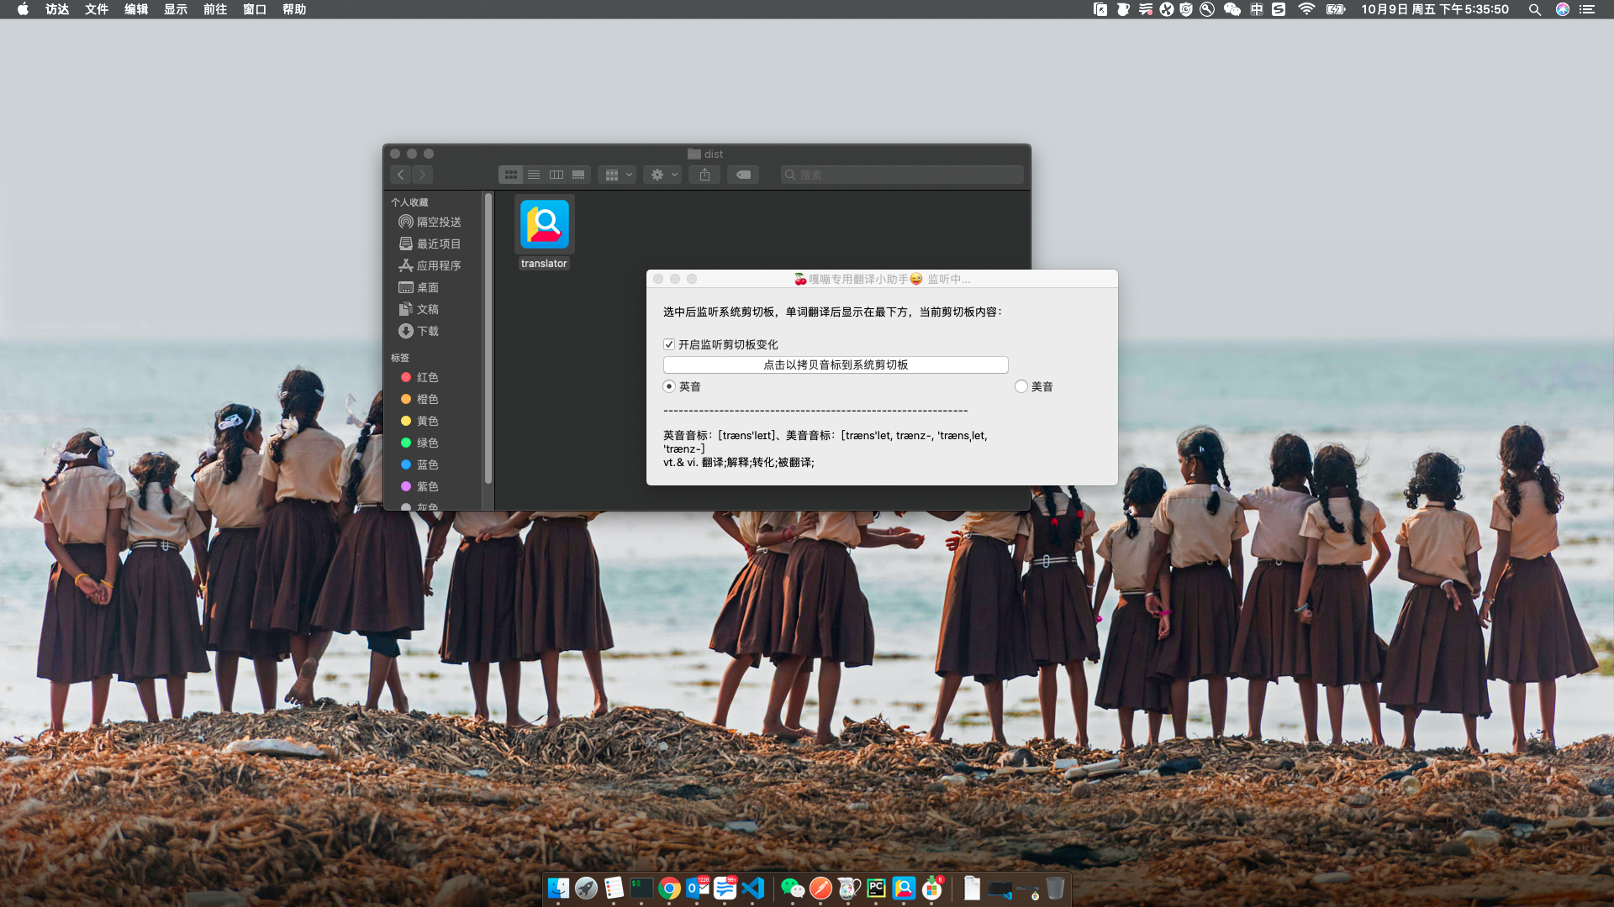Select the 英音 radio option
The image size is (1614, 907).
[x=669, y=386]
